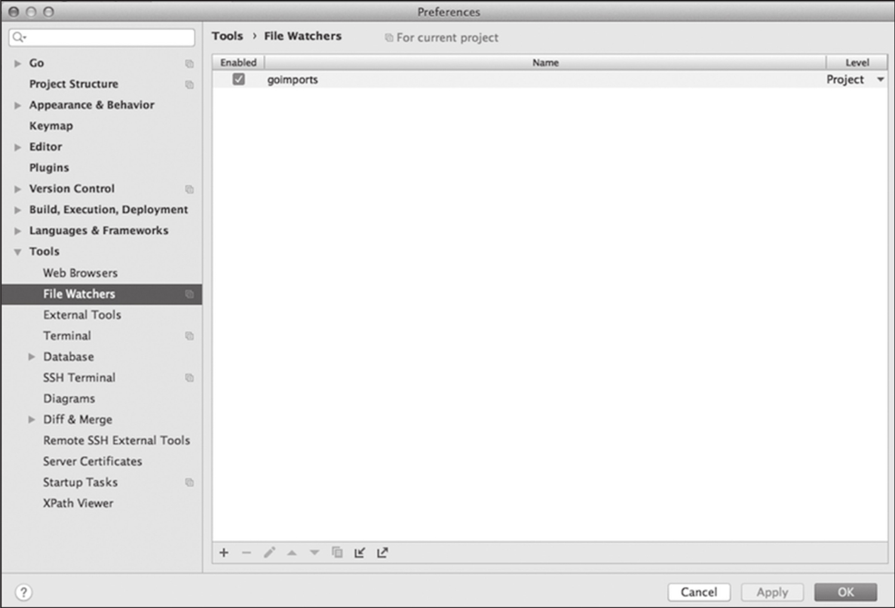Click the move up arrow icon
Screen dimensions: 895x608
(292, 552)
